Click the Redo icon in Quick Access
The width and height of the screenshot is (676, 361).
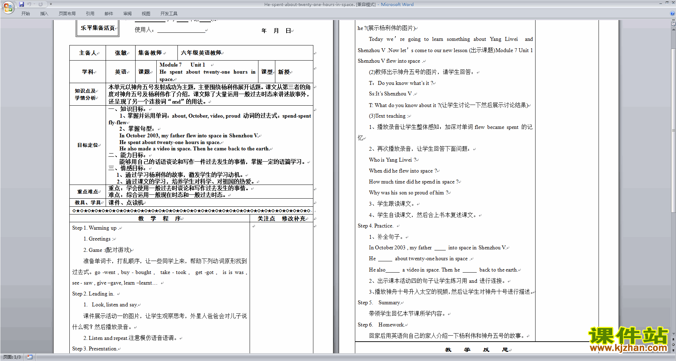tap(40, 4)
